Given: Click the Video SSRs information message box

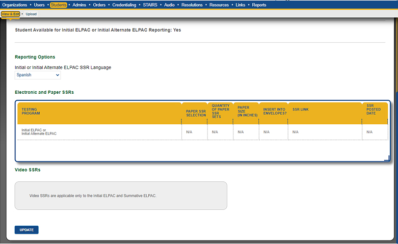Looking at the screenshot, I should (x=121, y=196).
